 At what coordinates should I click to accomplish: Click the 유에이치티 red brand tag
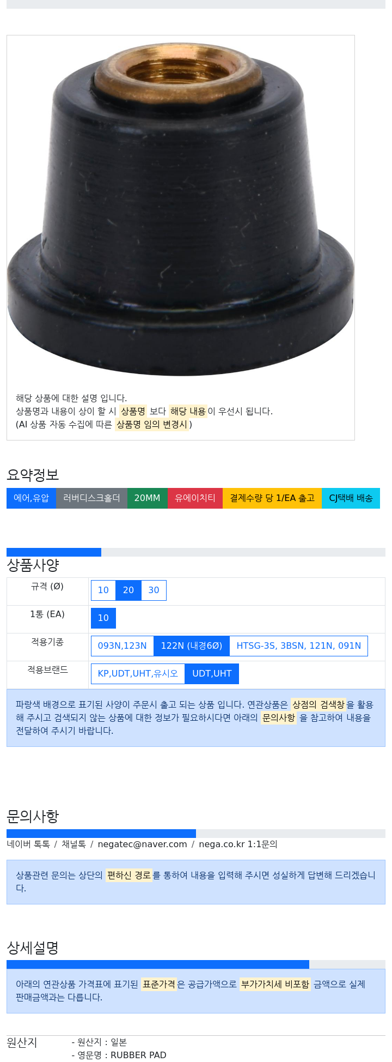195,498
